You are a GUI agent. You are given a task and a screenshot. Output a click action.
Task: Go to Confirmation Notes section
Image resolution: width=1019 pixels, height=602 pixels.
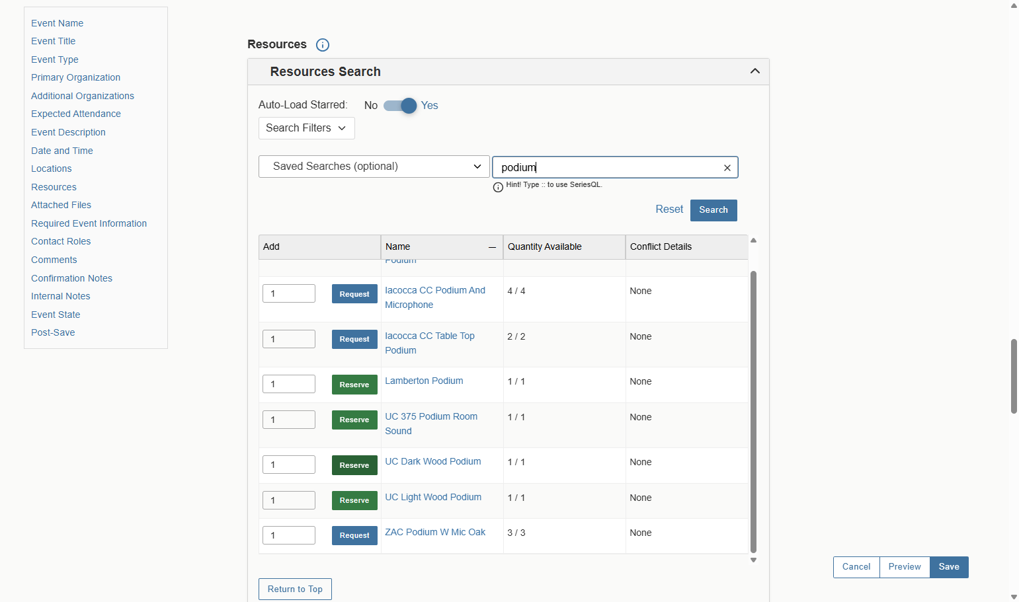[x=71, y=278]
